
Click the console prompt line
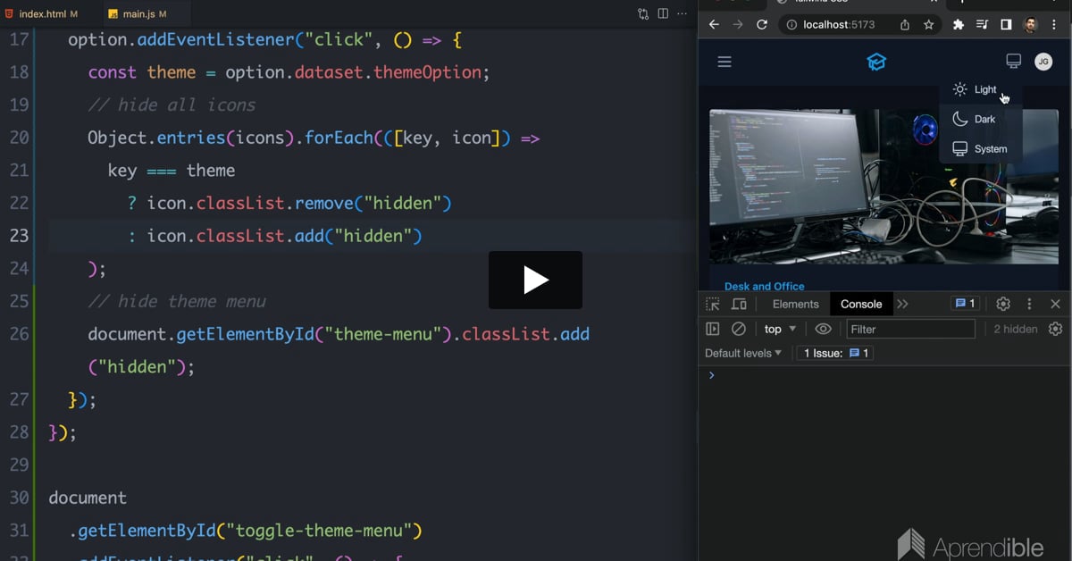[884, 375]
